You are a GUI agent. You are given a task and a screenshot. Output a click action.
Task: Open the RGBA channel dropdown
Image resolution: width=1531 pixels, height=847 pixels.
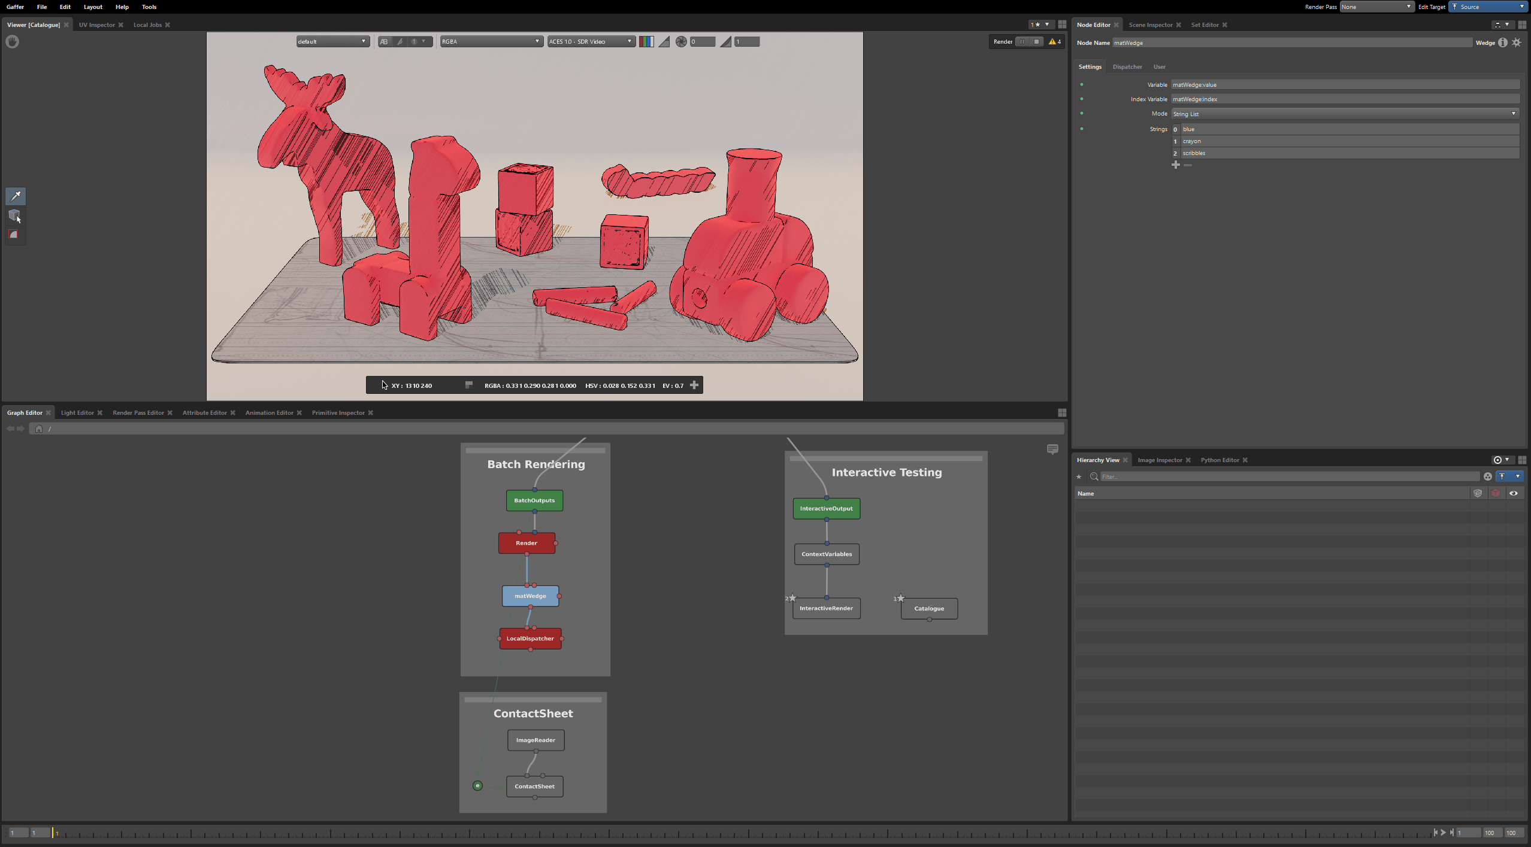[x=491, y=41]
